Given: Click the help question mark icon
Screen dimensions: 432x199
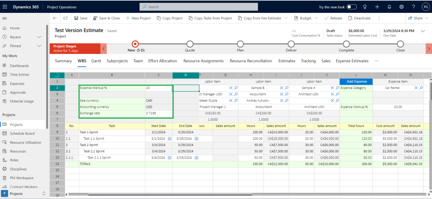Looking at the screenshot, I should 413,7.
